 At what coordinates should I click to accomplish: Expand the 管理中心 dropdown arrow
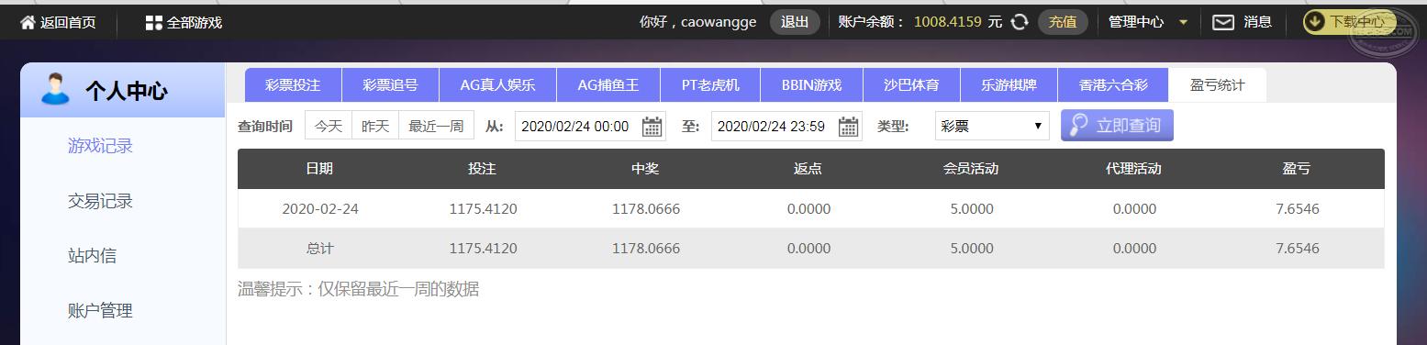[1183, 23]
